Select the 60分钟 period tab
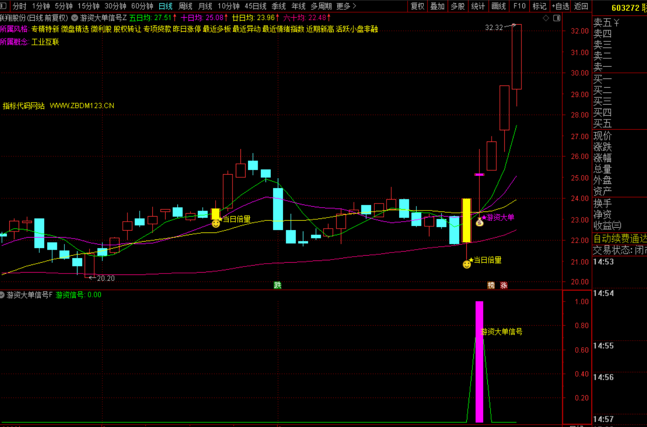The image size is (647, 427). (x=142, y=6)
